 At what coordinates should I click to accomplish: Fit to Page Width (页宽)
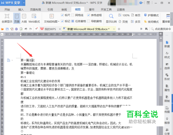pyautogui.click(x=123, y=22)
